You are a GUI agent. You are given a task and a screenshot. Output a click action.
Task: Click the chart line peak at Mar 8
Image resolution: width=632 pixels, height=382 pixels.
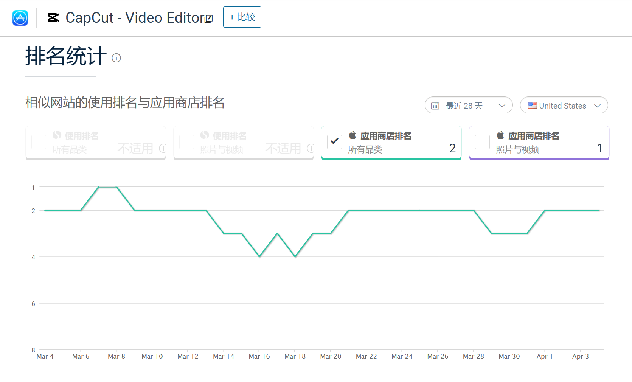tap(116, 187)
